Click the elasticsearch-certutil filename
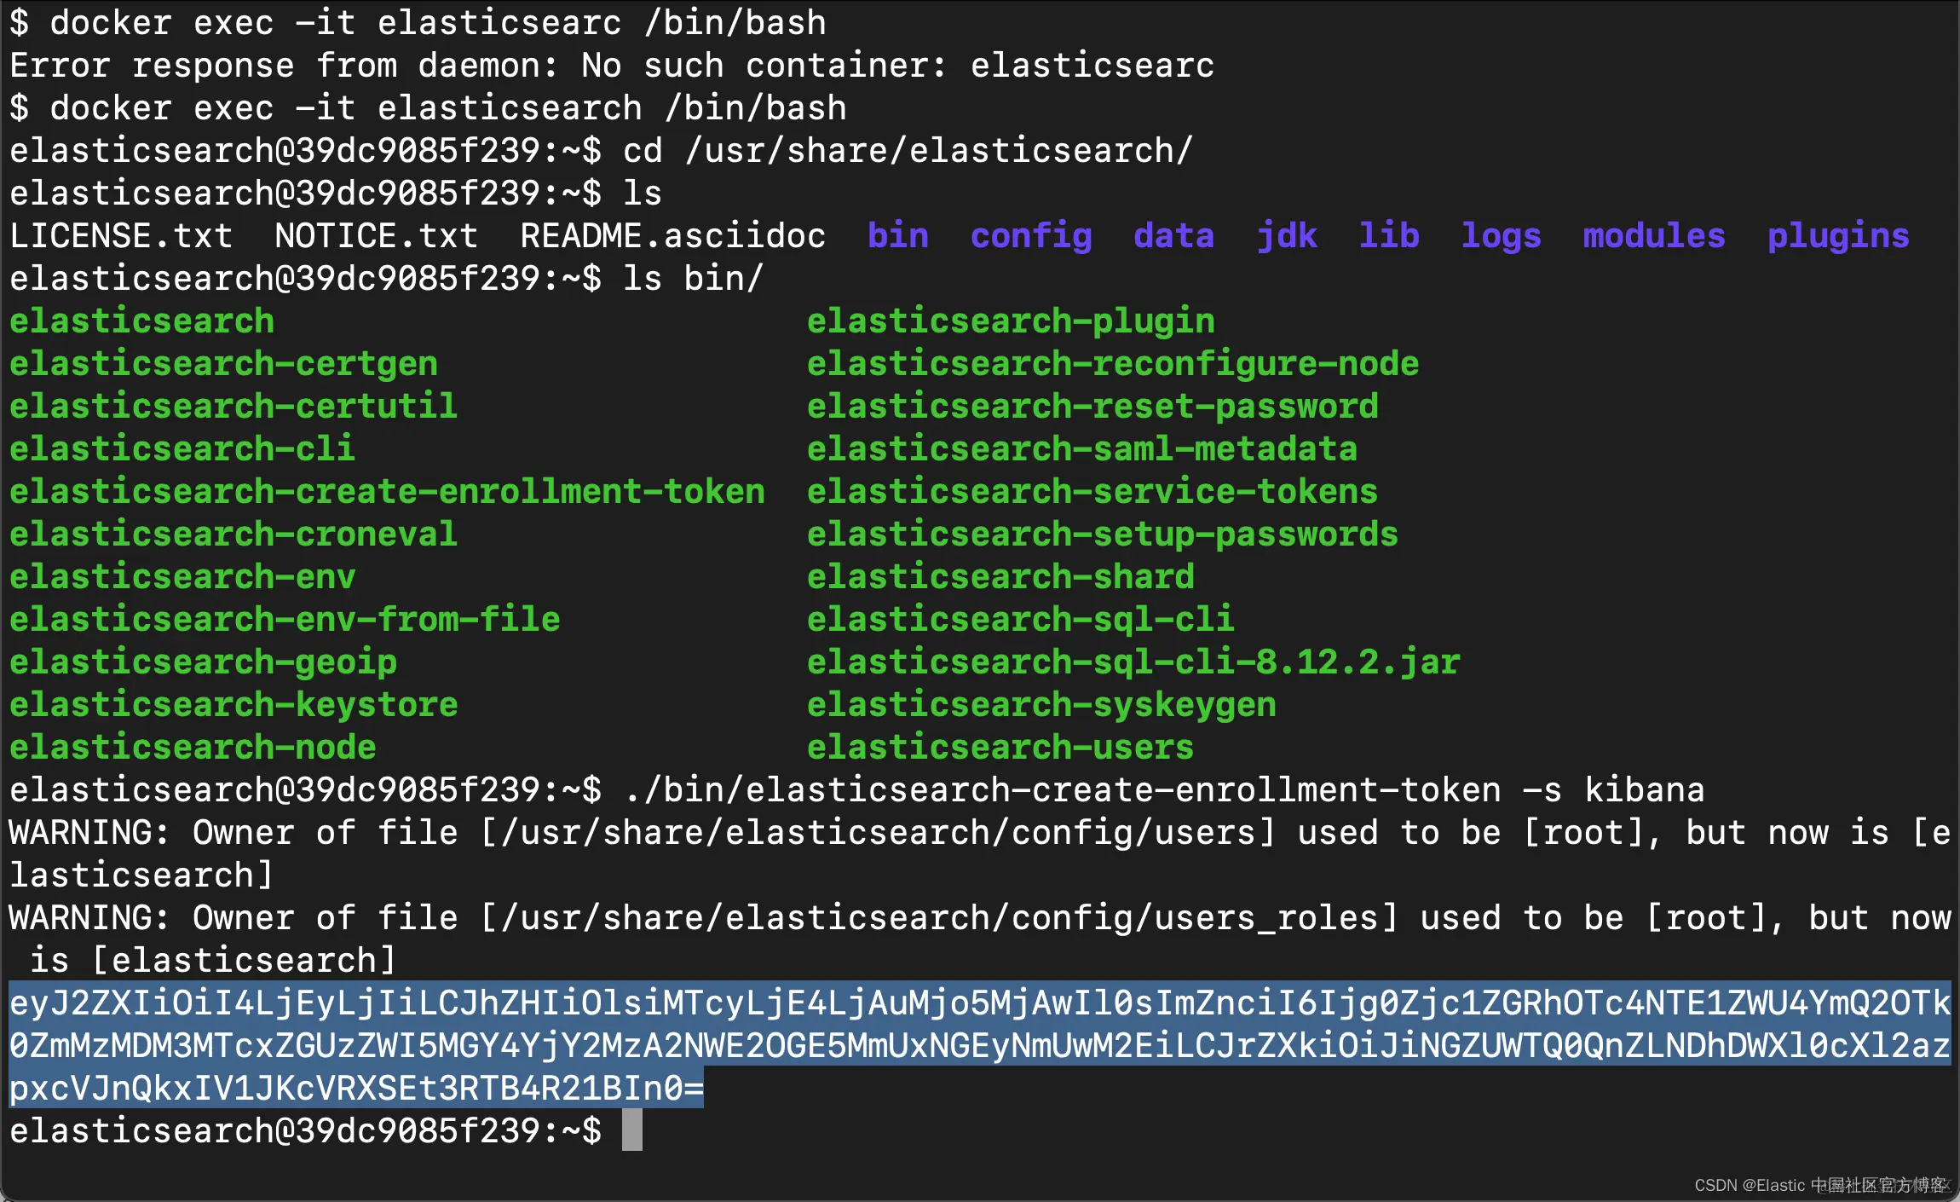This screenshot has height=1202, width=1960. pyautogui.click(x=233, y=407)
